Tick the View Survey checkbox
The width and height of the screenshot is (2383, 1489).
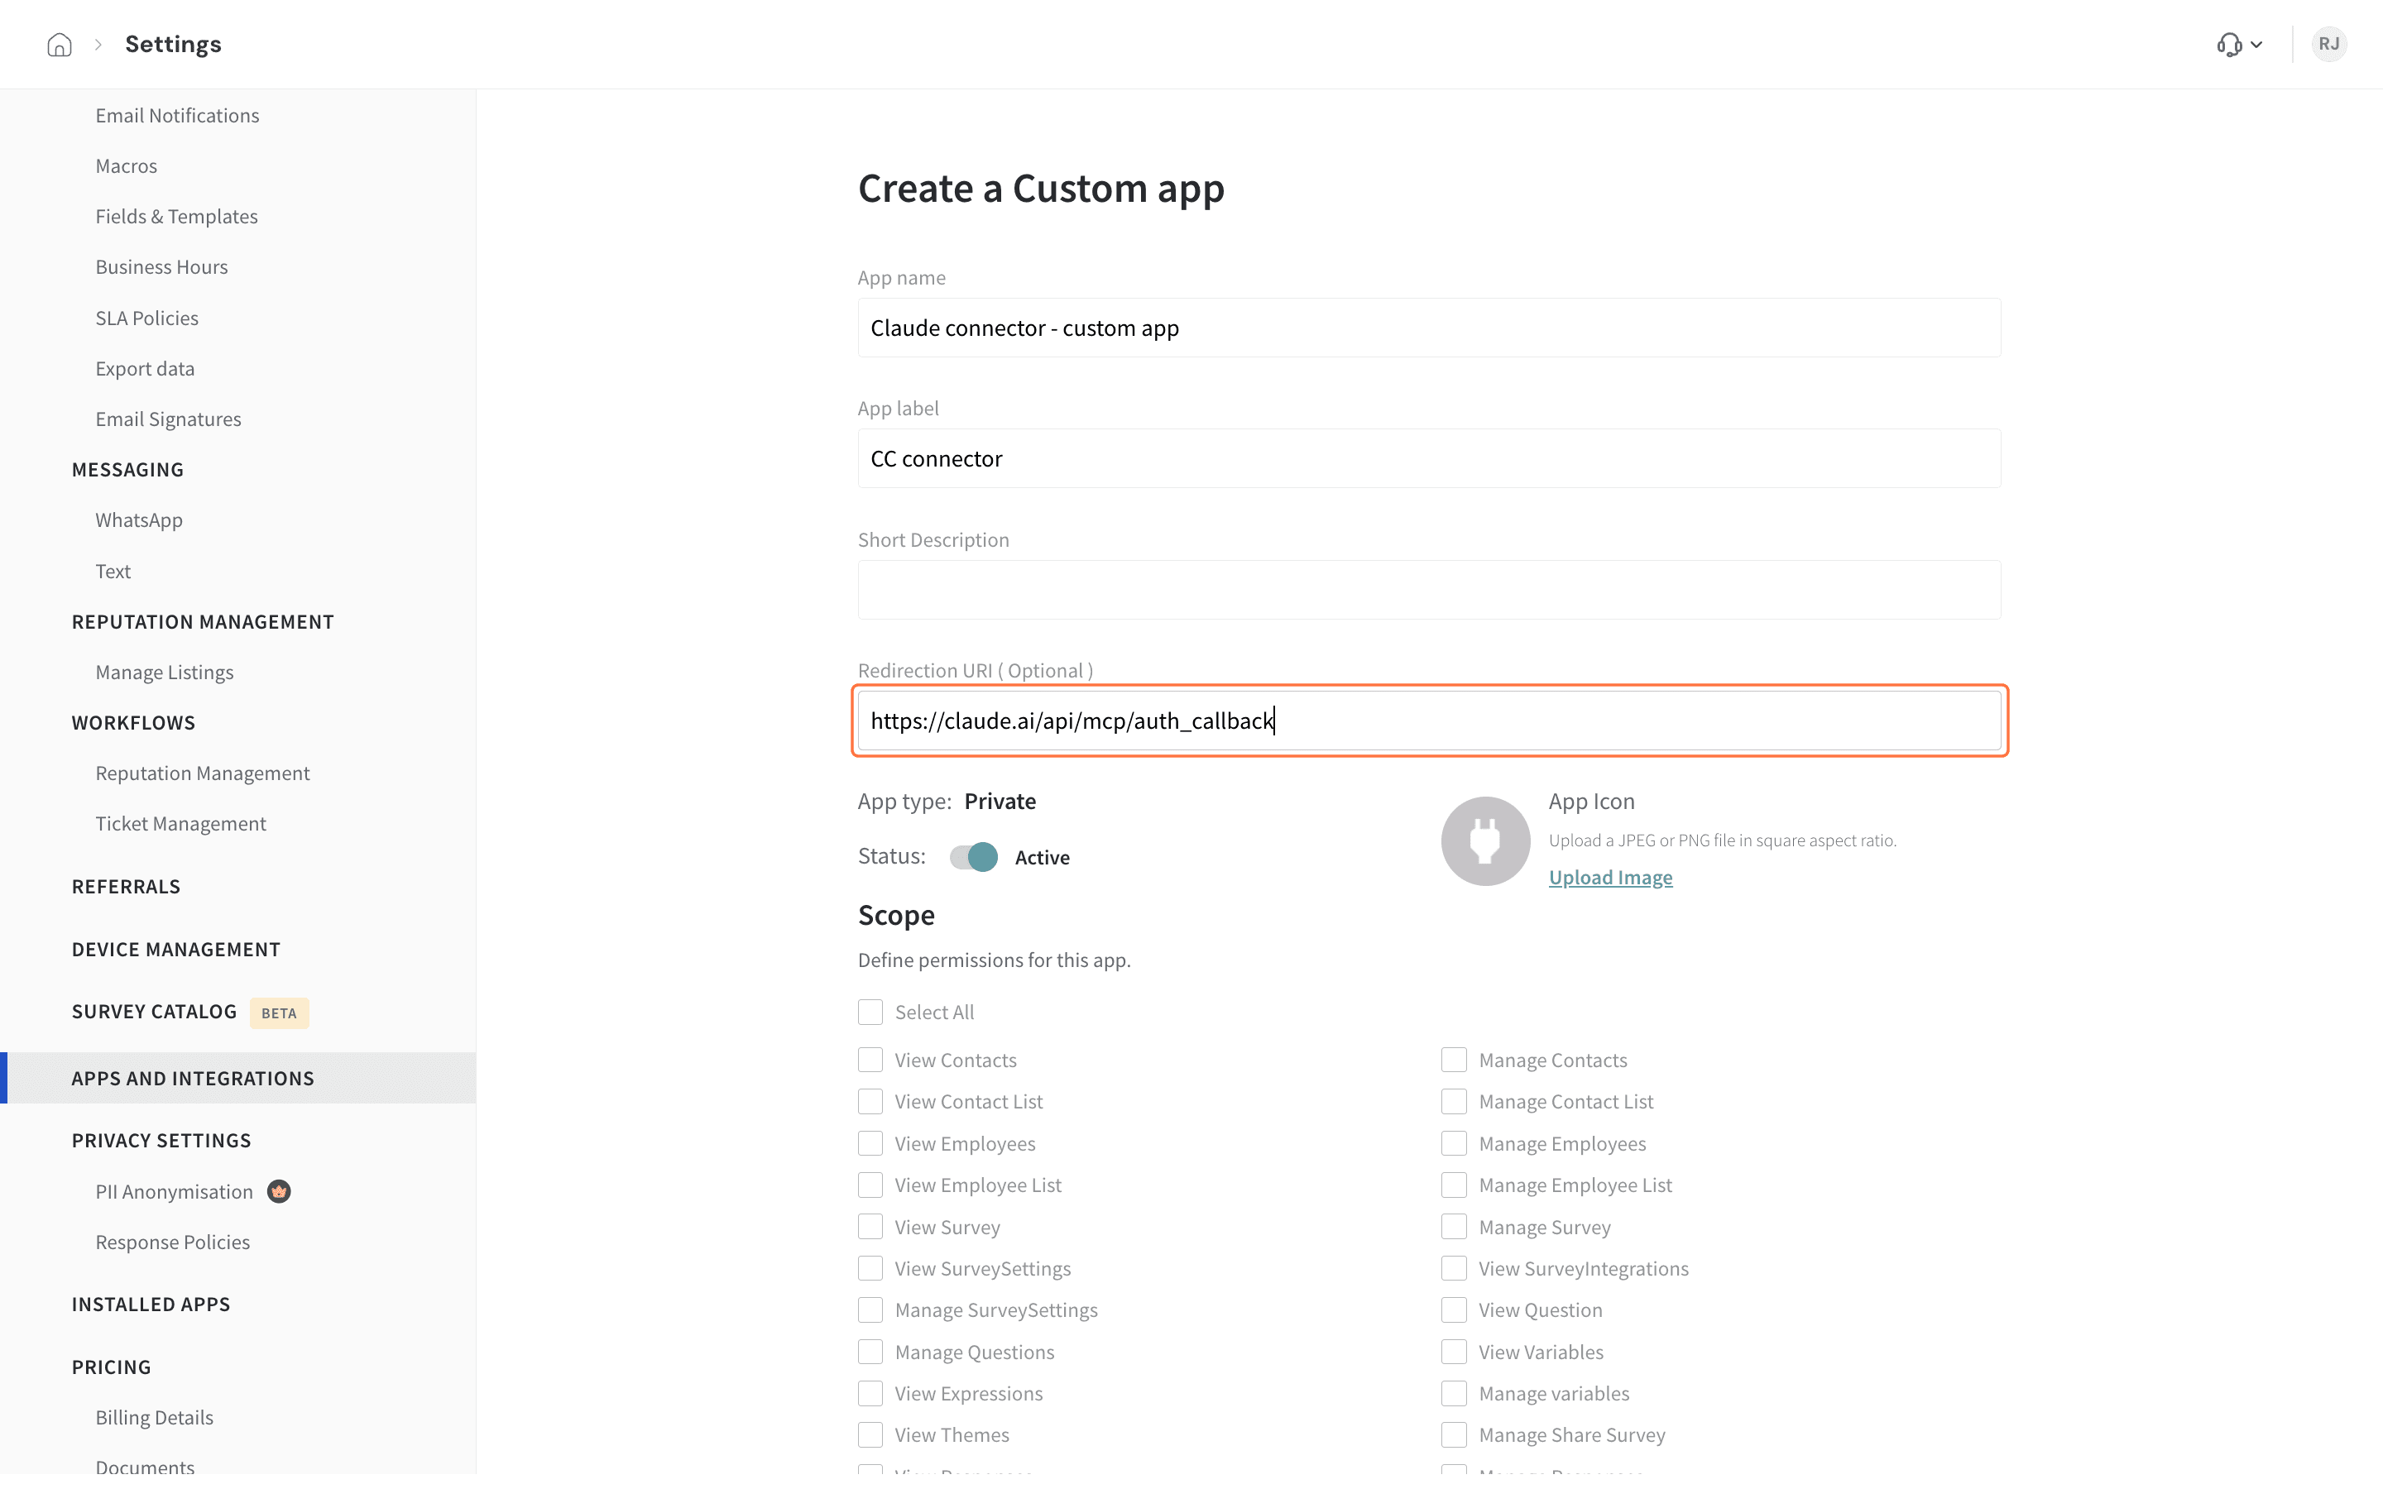(x=870, y=1227)
